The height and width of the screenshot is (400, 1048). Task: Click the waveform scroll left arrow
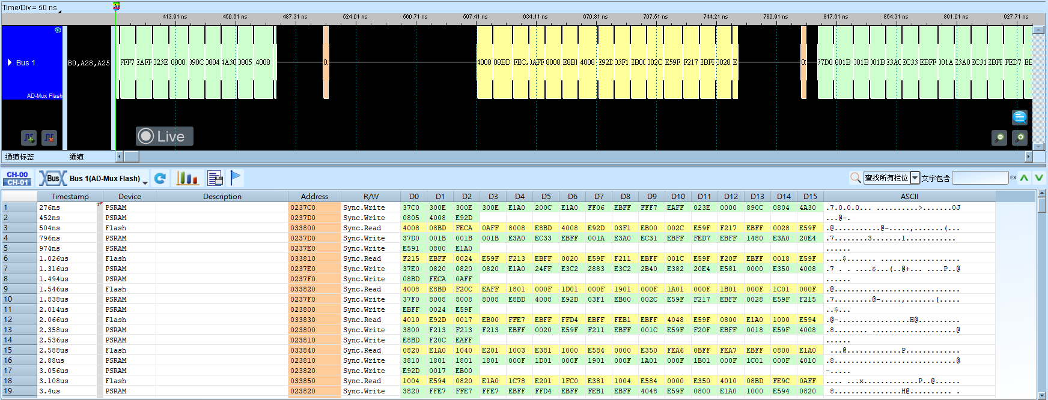pyautogui.click(x=120, y=157)
